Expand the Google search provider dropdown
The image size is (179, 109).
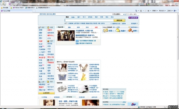click(178, 4)
